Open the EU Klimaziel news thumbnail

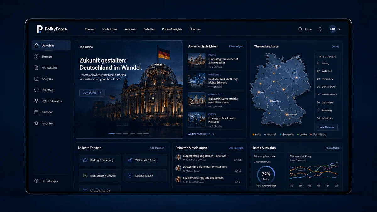coord(197,120)
